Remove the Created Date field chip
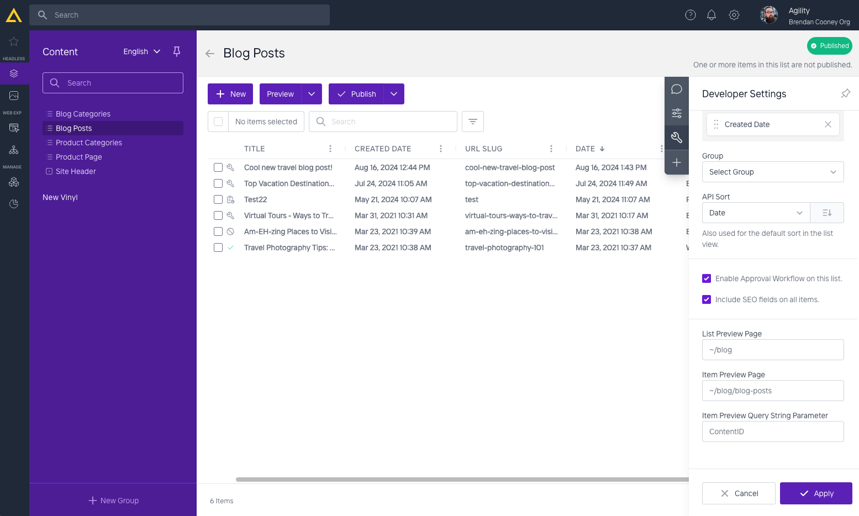The image size is (859, 516). 828,124
